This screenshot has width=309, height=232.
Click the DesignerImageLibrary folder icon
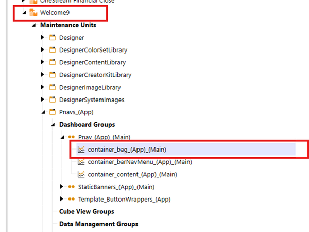click(52, 87)
